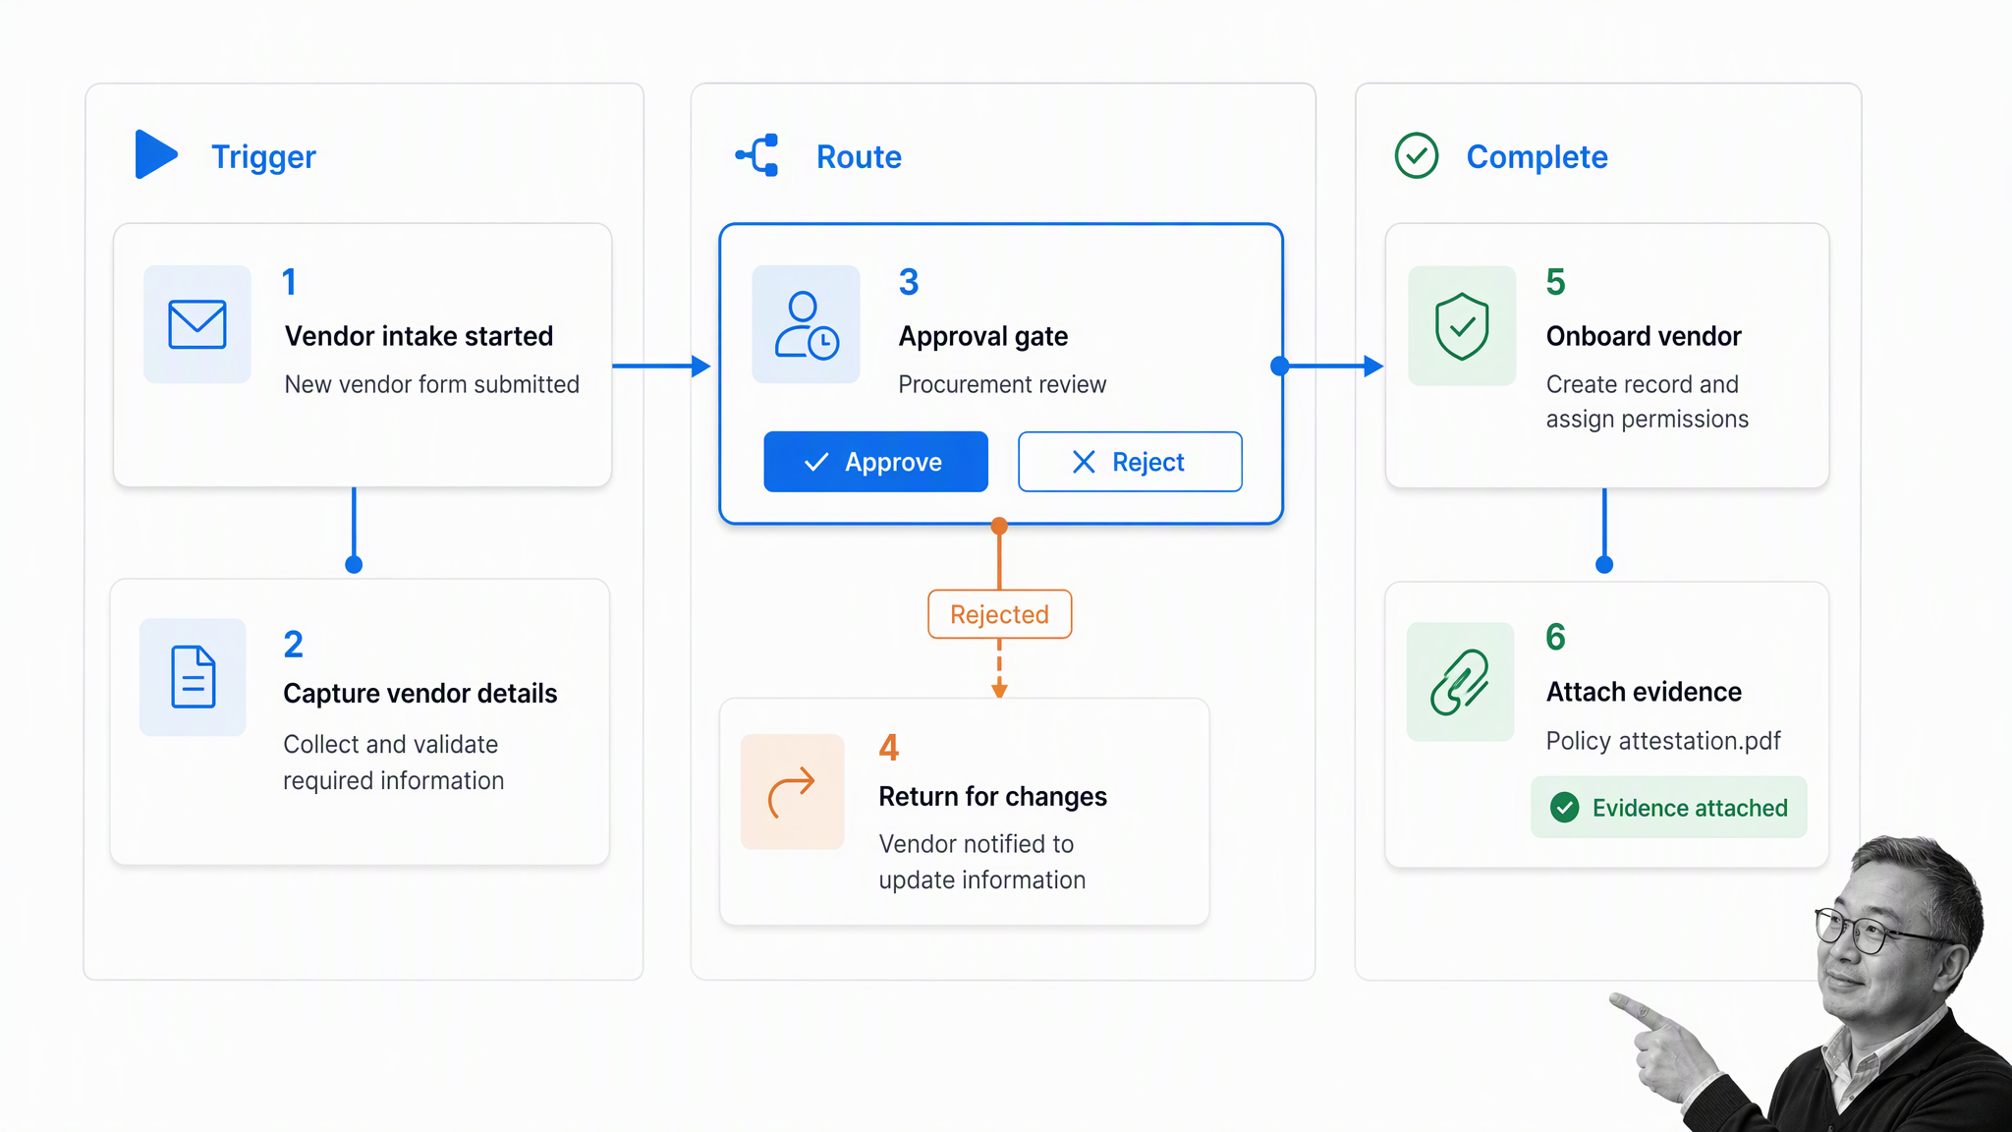Image resolution: width=2012 pixels, height=1132 pixels.
Task: Open the Onboard vendor step title
Action: coord(1643,336)
